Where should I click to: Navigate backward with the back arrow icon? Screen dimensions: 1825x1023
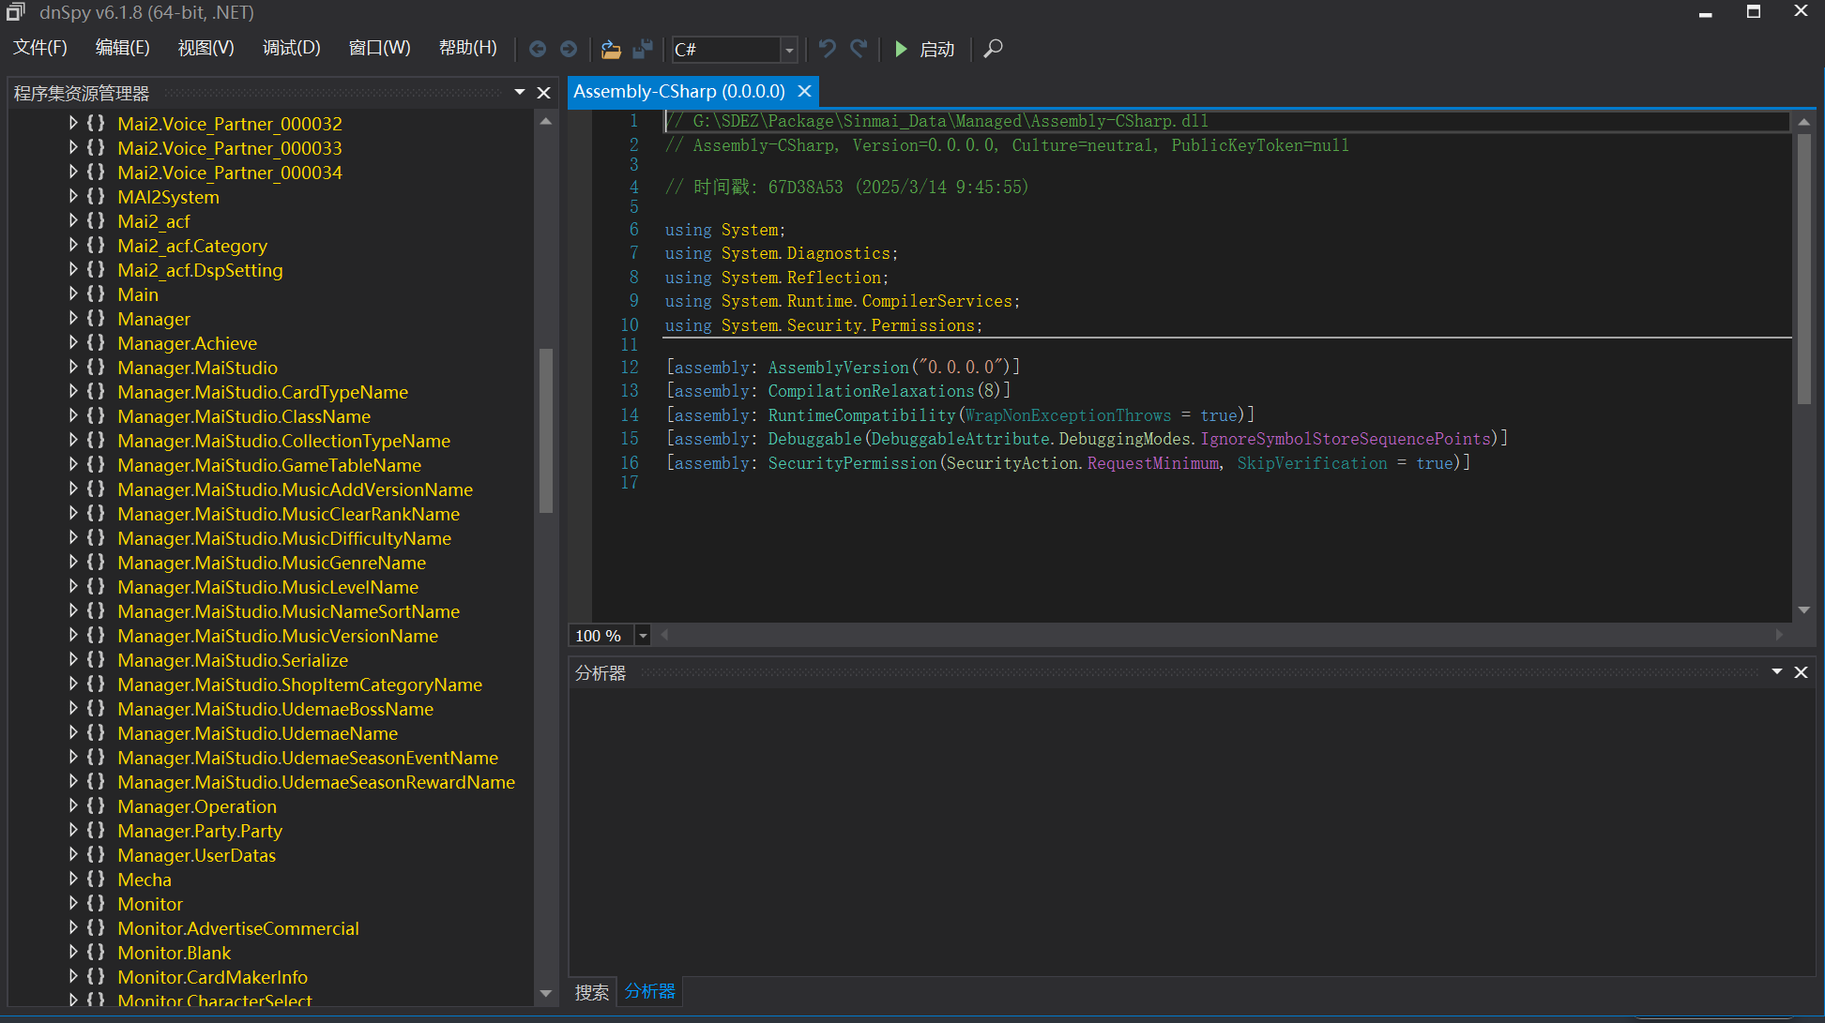tap(538, 49)
